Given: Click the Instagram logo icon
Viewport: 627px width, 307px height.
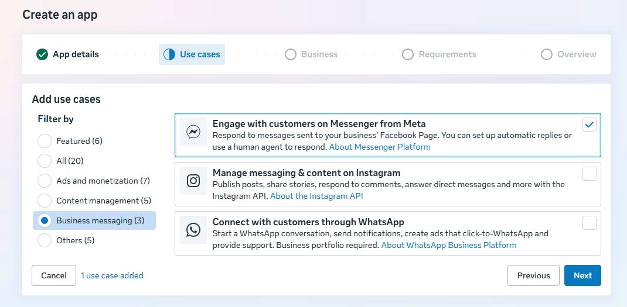Looking at the screenshot, I should pyautogui.click(x=193, y=181).
